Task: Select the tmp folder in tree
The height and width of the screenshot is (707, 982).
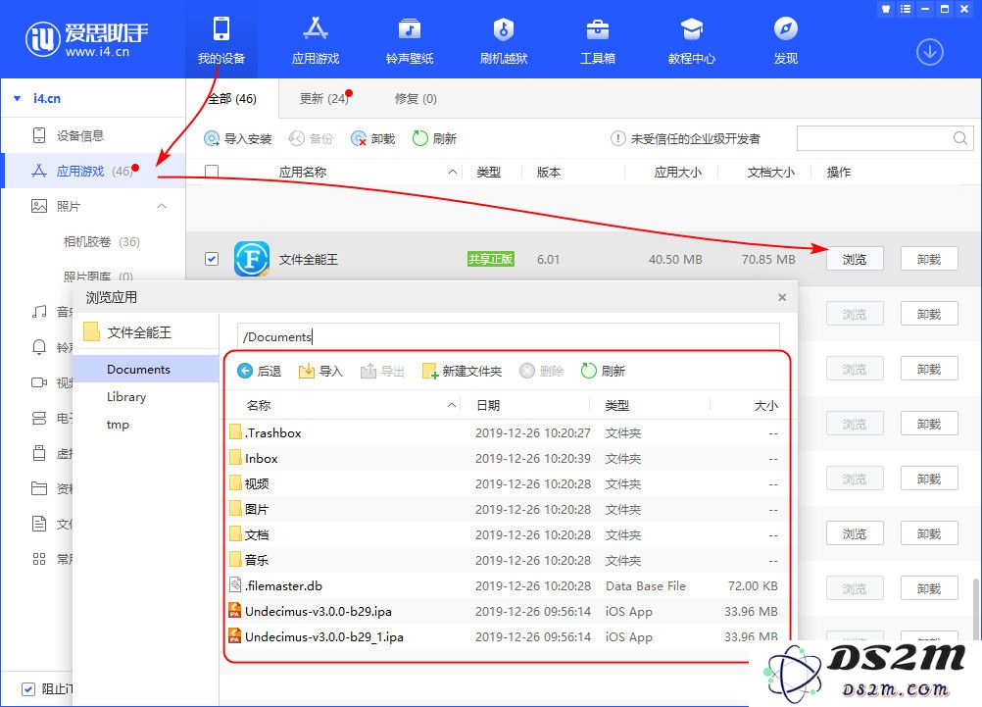Action: [x=118, y=425]
